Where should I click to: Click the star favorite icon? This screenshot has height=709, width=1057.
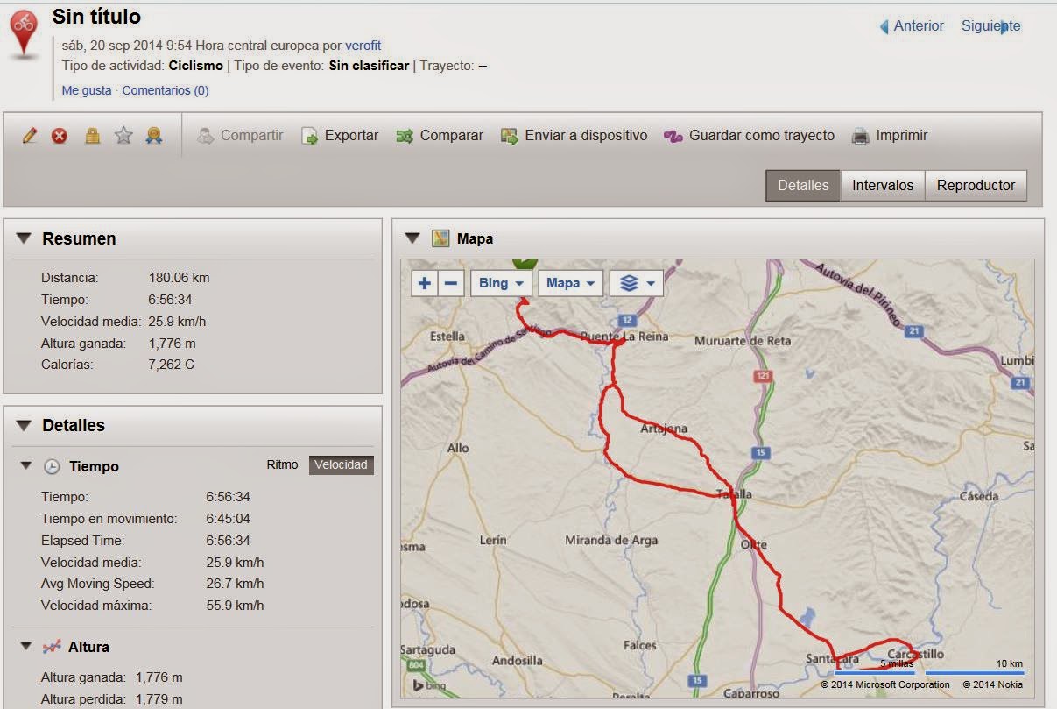(123, 136)
